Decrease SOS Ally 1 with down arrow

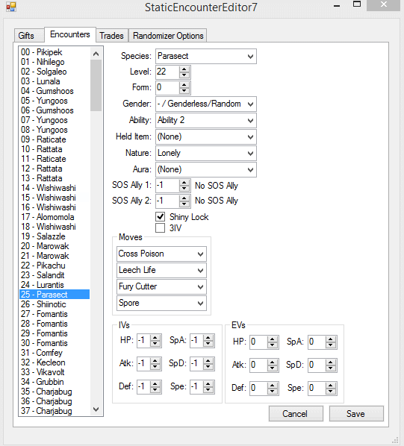tap(184, 189)
